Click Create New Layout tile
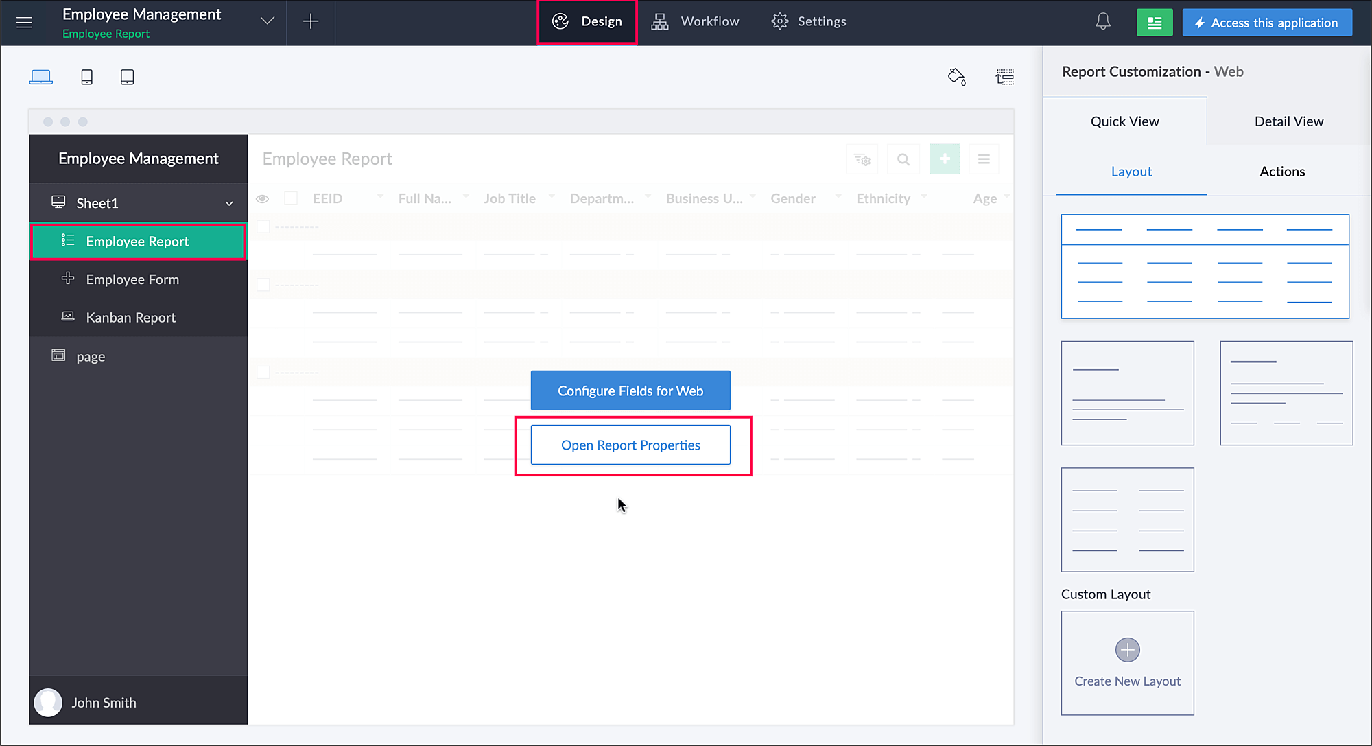This screenshot has width=1372, height=746. tap(1127, 663)
